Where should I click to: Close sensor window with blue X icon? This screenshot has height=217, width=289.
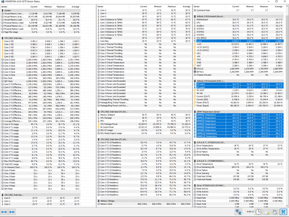(284, 212)
